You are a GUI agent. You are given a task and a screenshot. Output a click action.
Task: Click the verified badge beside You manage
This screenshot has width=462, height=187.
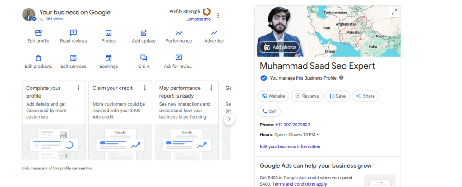click(x=263, y=78)
